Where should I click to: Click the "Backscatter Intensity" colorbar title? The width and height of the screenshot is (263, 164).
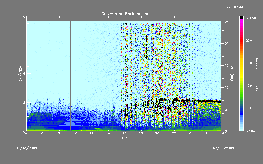257,74
